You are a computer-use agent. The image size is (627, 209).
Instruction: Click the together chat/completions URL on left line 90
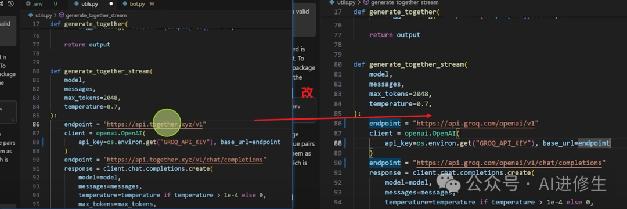(x=185, y=160)
